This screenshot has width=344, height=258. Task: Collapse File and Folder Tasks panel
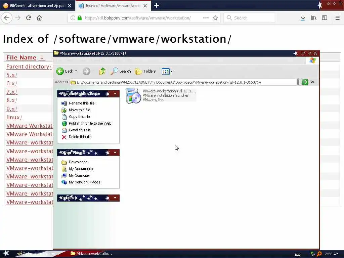click(115, 94)
